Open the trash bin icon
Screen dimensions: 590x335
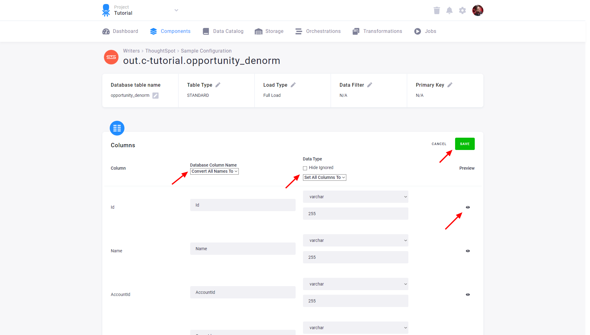[x=437, y=10]
